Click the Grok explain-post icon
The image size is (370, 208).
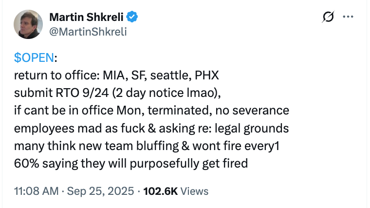(328, 18)
